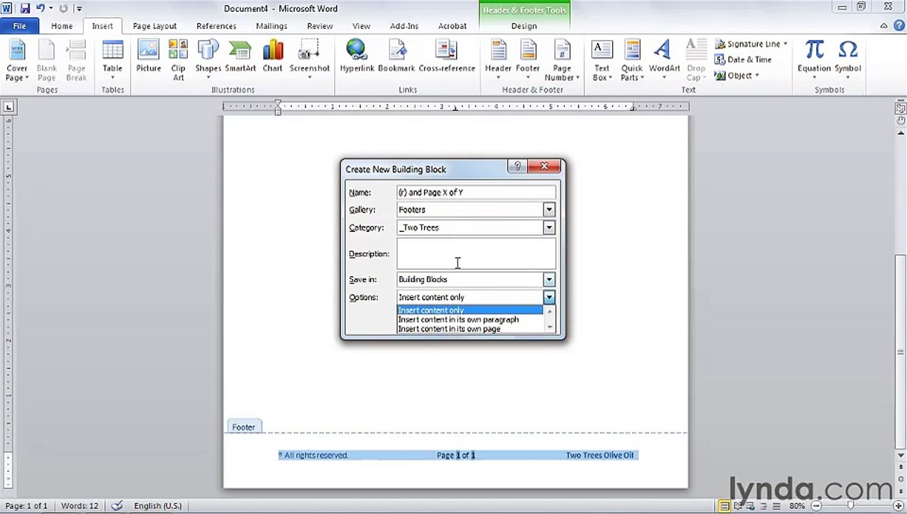907x514 pixels.
Task: Customize Quick Access Toolbar dropdown
Action: pos(79,9)
